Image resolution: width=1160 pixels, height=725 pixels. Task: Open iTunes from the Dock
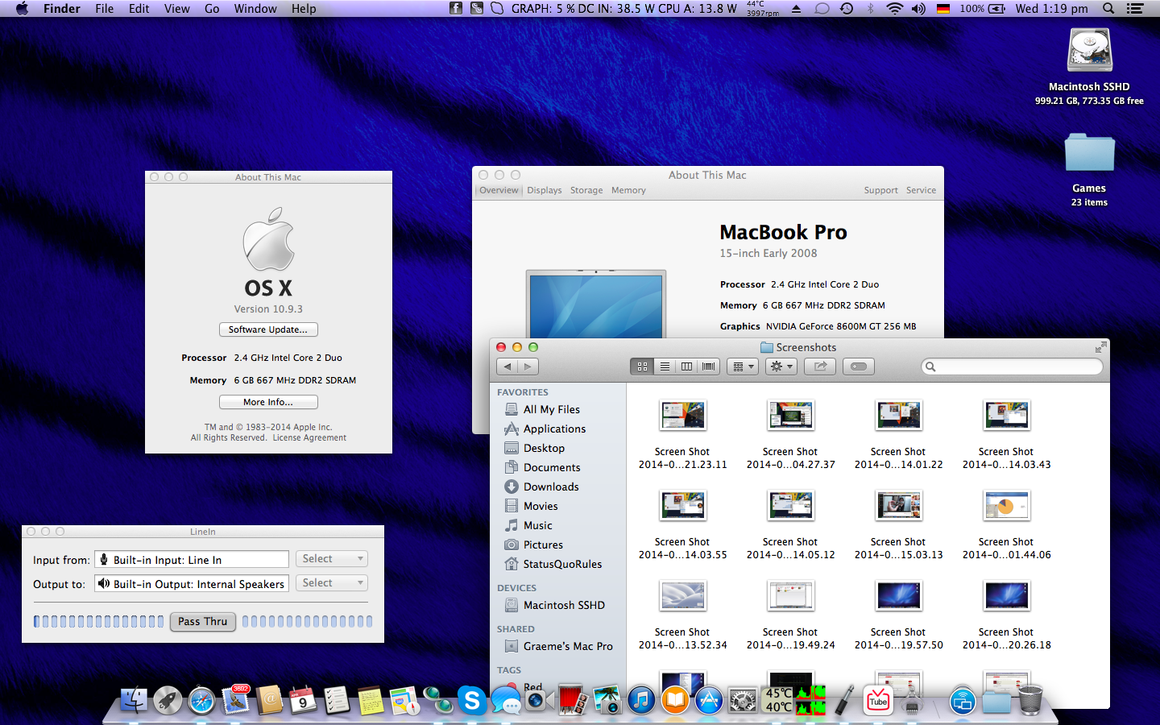pos(641,700)
